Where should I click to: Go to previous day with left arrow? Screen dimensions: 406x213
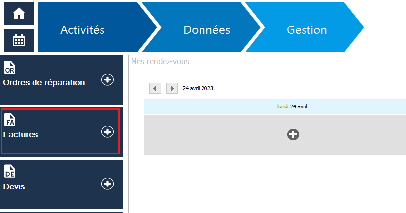[x=155, y=88]
